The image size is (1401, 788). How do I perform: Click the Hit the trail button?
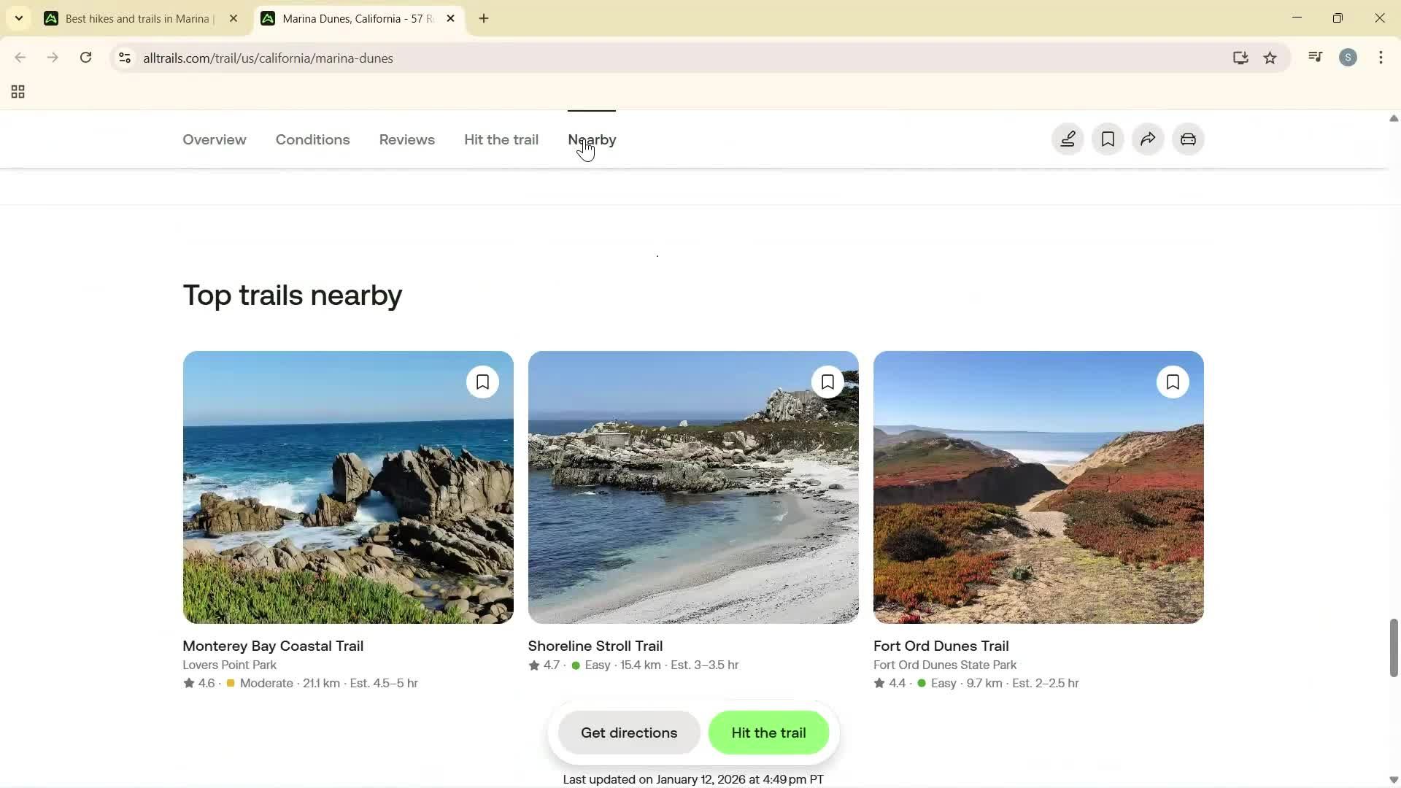768,733
